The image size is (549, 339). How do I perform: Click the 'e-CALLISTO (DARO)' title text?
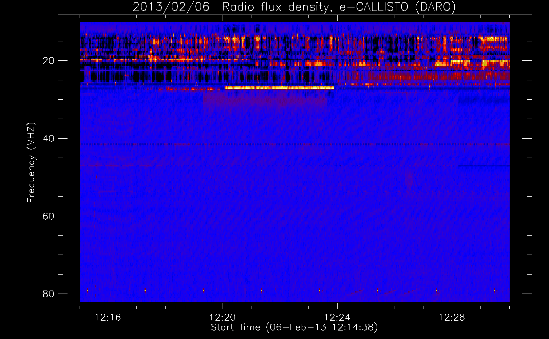pos(398,7)
